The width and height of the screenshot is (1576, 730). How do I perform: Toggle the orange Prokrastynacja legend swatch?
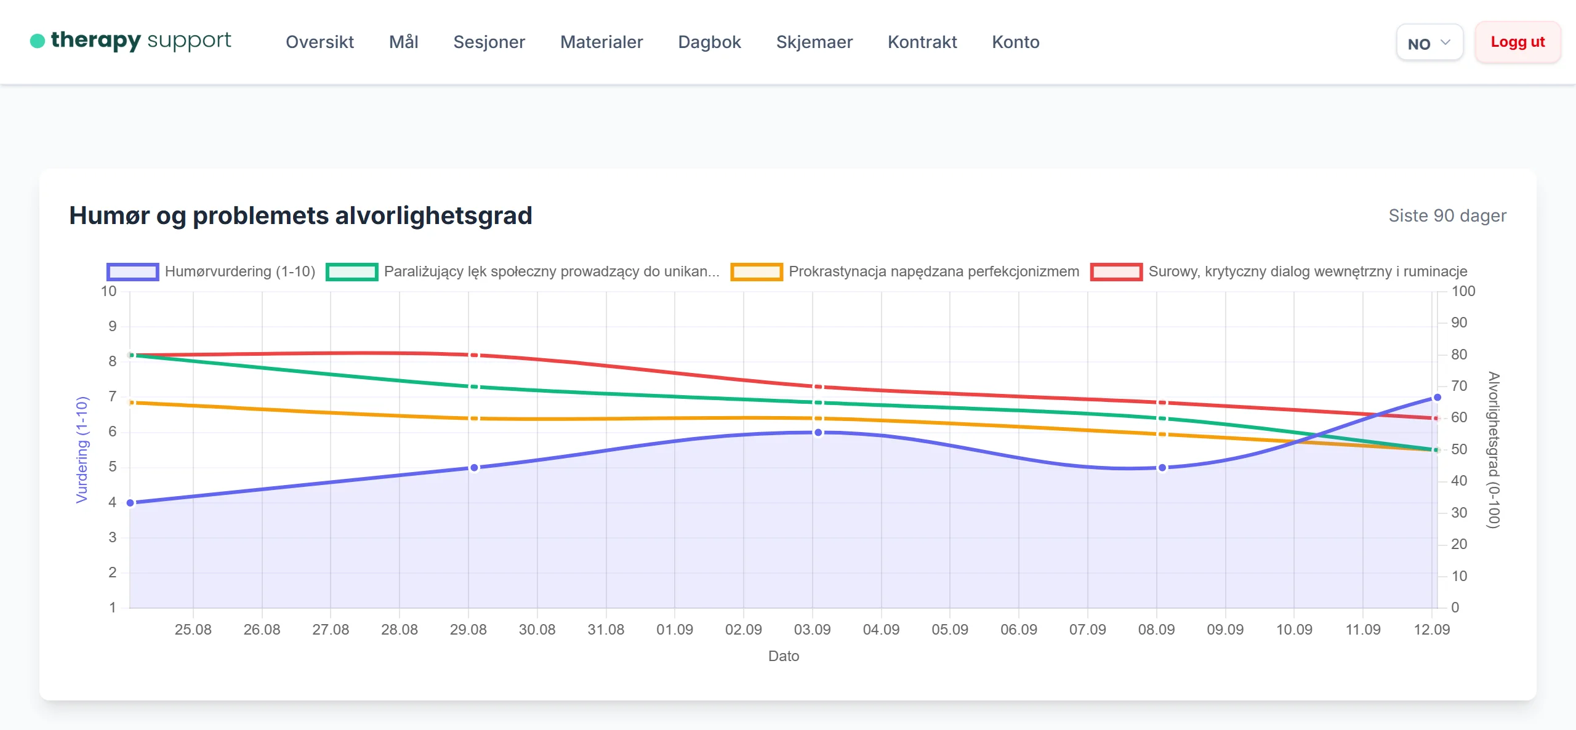pos(757,271)
